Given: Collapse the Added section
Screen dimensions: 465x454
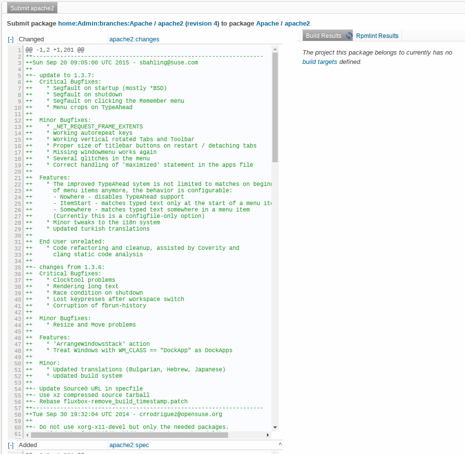Looking at the screenshot, I should tap(10, 445).
